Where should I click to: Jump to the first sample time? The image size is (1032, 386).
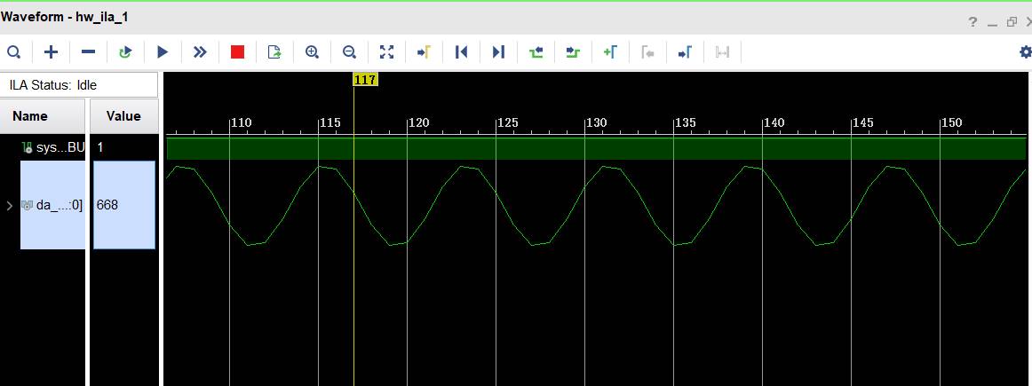pyautogui.click(x=461, y=52)
